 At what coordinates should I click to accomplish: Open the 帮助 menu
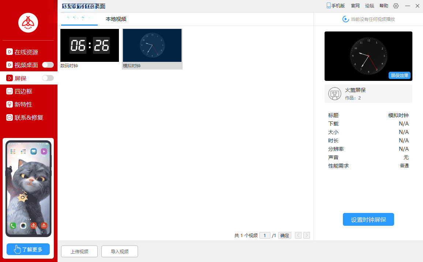[384, 5]
